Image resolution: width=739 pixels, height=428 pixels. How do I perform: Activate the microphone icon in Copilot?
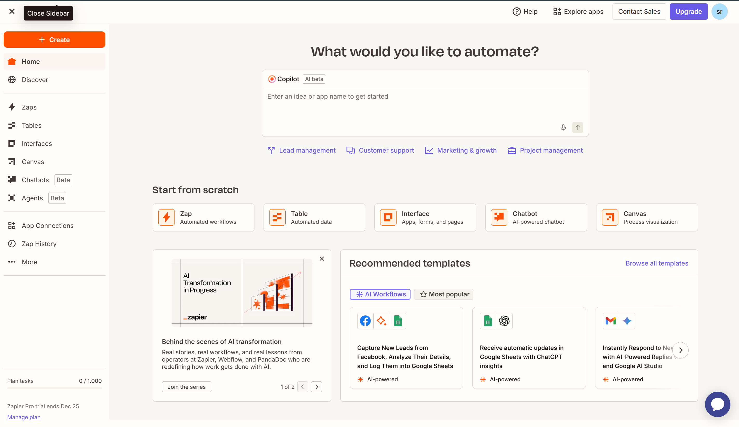click(563, 127)
